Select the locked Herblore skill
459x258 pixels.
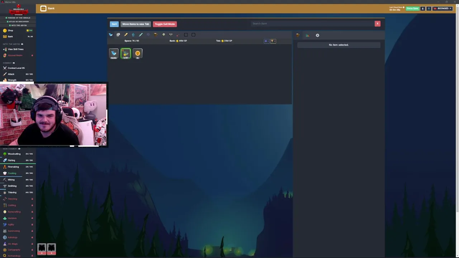pyautogui.click(x=17, y=218)
